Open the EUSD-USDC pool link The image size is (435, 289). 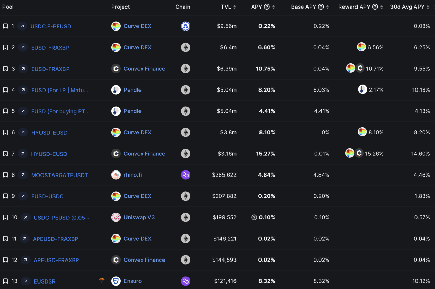[47, 196]
